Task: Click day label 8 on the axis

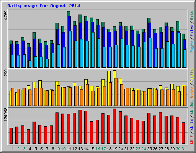Action: point(53,149)
